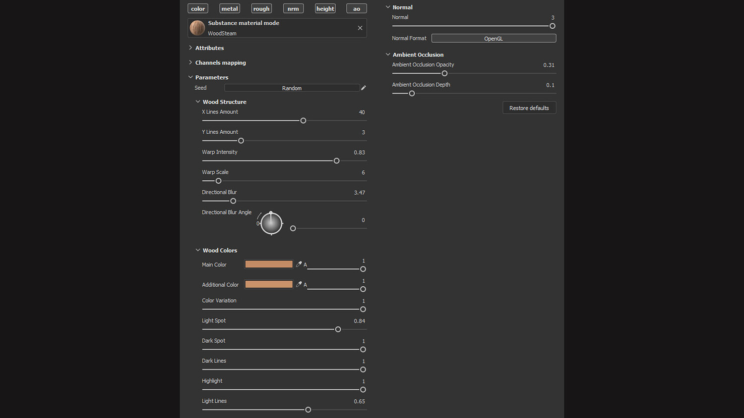Click the pencil icon beside Seed
The width and height of the screenshot is (744, 418).
364,88
